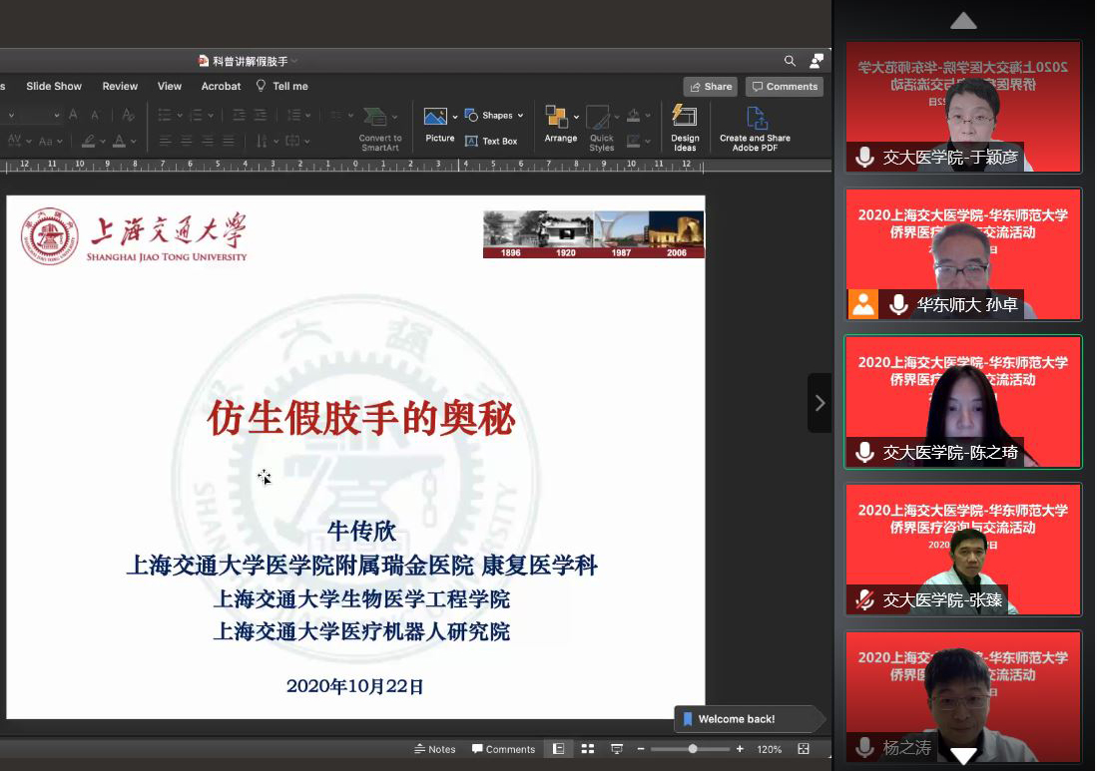The image size is (1097, 771).
Task: Apply font color
Action: [120, 142]
